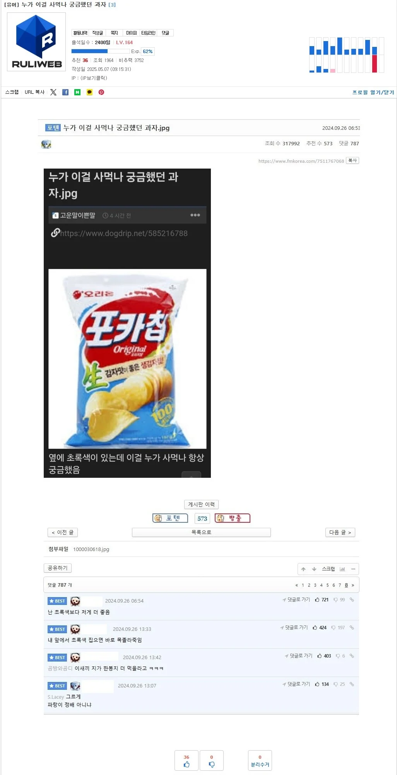
Task: Share post via Pinterest icon
Action: (101, 92)
